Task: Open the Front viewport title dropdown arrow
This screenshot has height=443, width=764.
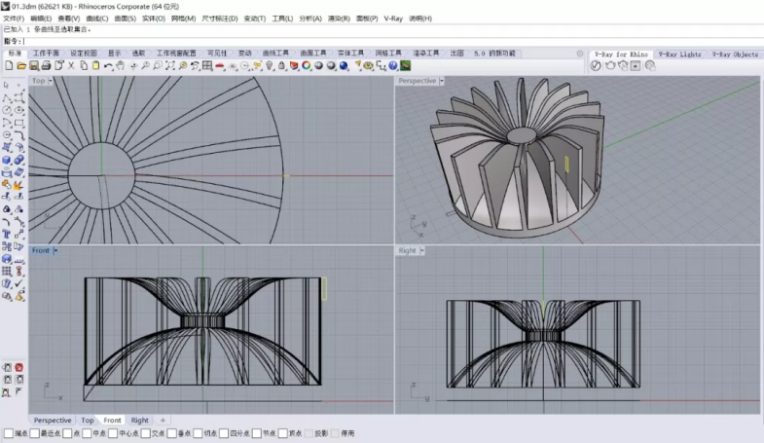Action: tap(56, 250)
